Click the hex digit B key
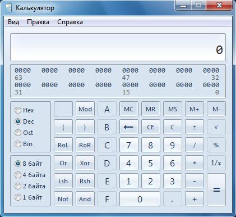The width and height of the screenshot is (236, 217). click(x=107, y=127)
